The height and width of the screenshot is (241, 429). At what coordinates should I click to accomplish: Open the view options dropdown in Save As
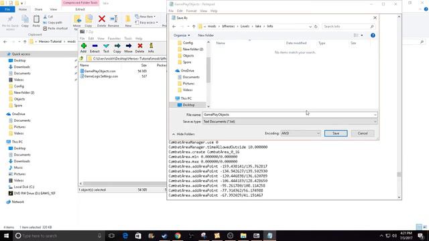pos(362,35)
